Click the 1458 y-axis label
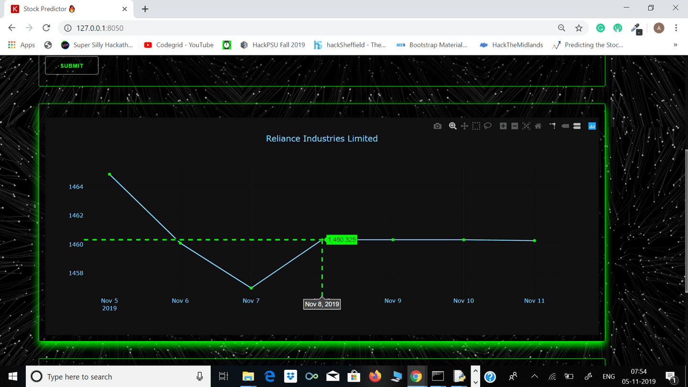Viewport: 688px width, 387px height. pos(76,273)
